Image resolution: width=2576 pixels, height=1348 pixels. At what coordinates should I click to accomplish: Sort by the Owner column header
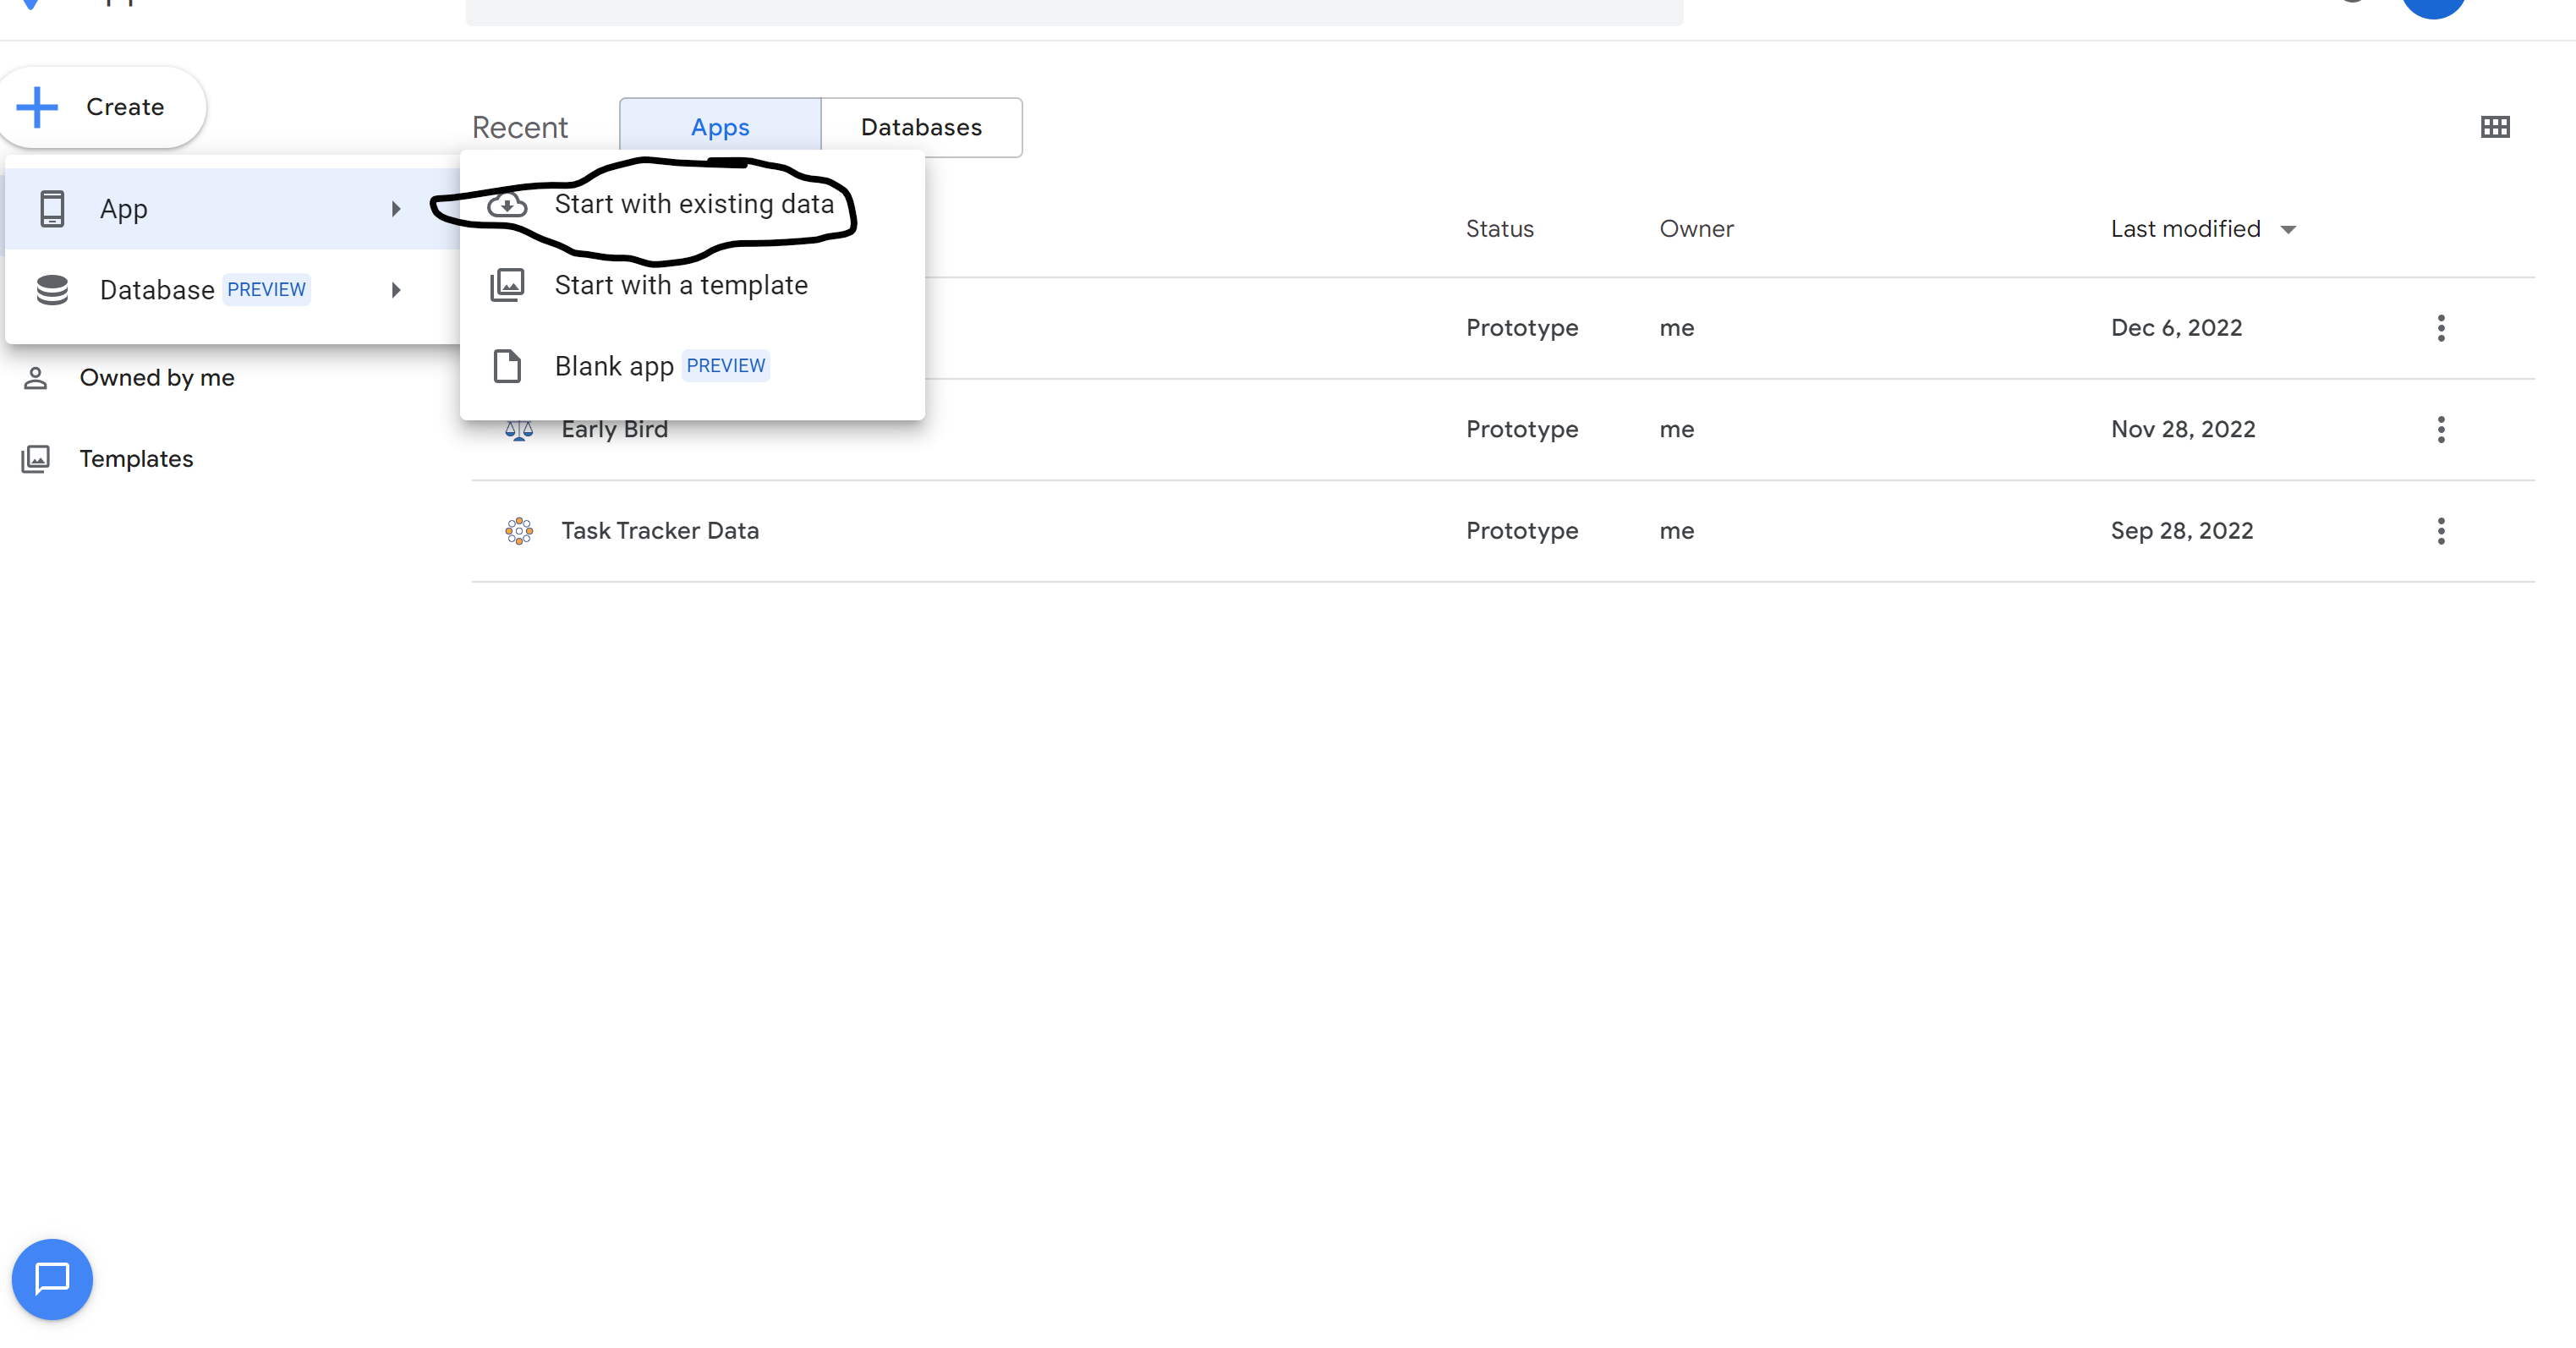tap(1696, 229)
